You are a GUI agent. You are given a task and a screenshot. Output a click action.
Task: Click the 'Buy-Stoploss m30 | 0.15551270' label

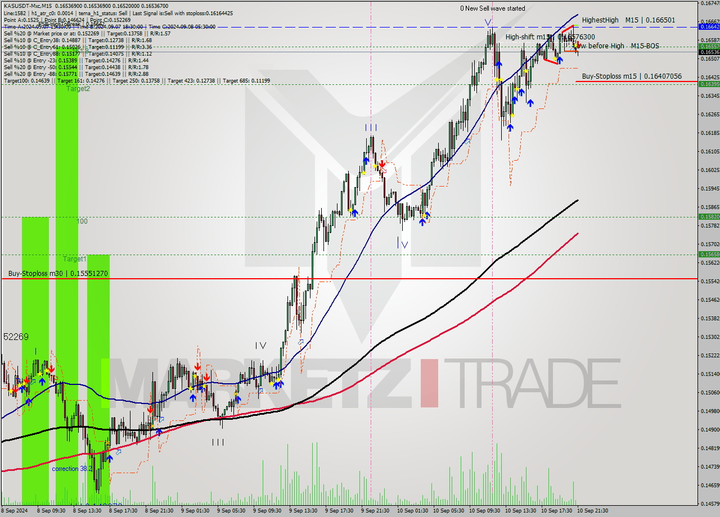pos(58,273)
